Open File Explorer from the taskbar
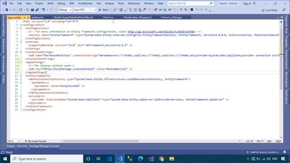Screen dimensions: 290x163 coord(172,159)
